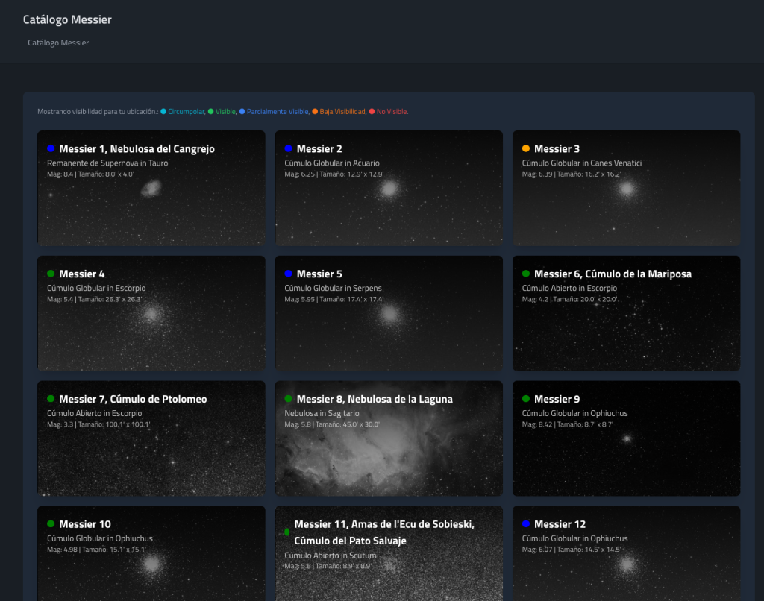Screen dimensions: 764x601
Task: Click the green dot next to Messier 6
Action: coord(526,274)
